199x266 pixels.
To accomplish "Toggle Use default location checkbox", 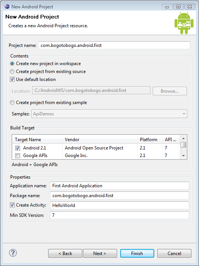I will pyautogui.click(x=12, y=79).
